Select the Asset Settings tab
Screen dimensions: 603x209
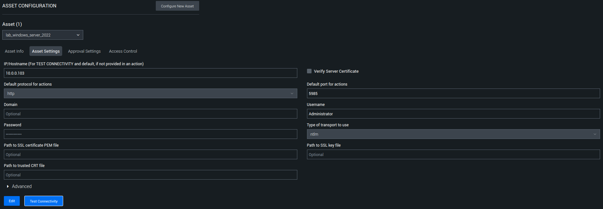(46, 51)
